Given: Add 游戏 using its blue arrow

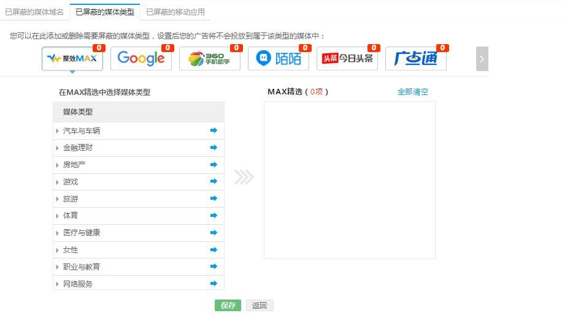Looking at the screenshot, I should point(214,181).
